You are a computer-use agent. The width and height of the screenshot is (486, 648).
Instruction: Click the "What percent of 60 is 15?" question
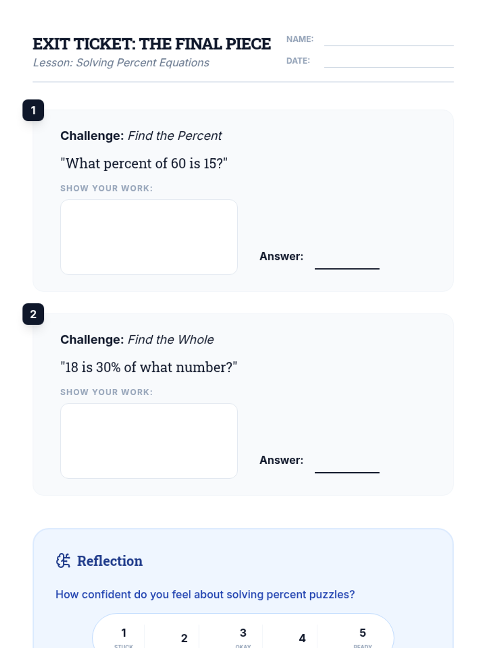[144, 163]
